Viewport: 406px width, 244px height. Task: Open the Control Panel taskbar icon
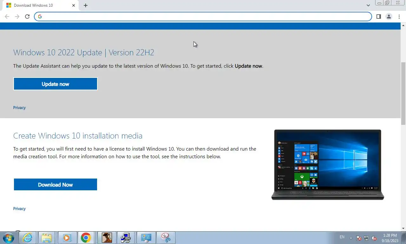click(146, 238)
